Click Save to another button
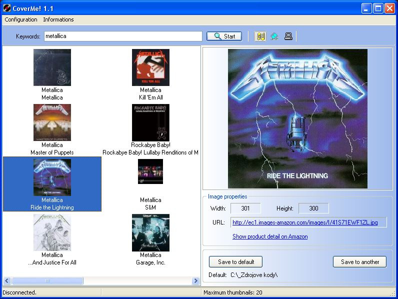The width and height of the screenshot is (398, 299). 360,262
